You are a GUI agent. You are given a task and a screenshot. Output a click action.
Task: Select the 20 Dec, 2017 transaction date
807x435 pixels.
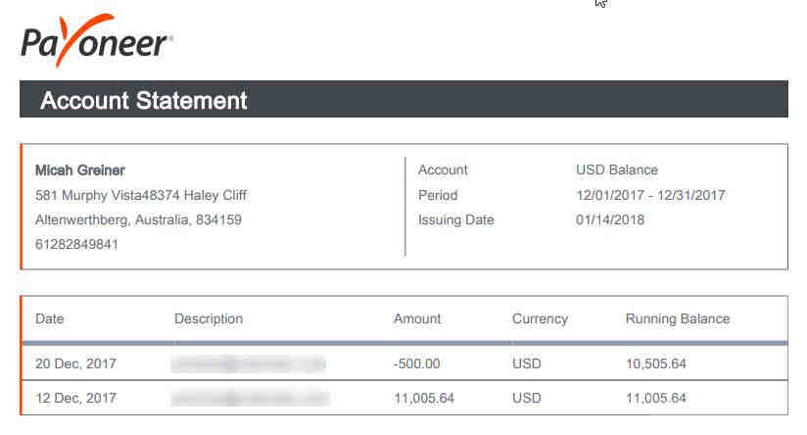coord(75,363)
